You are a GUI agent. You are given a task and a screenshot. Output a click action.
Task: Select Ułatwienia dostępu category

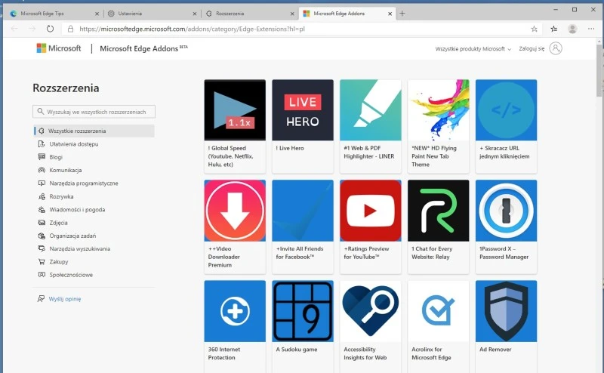[73, 144]
